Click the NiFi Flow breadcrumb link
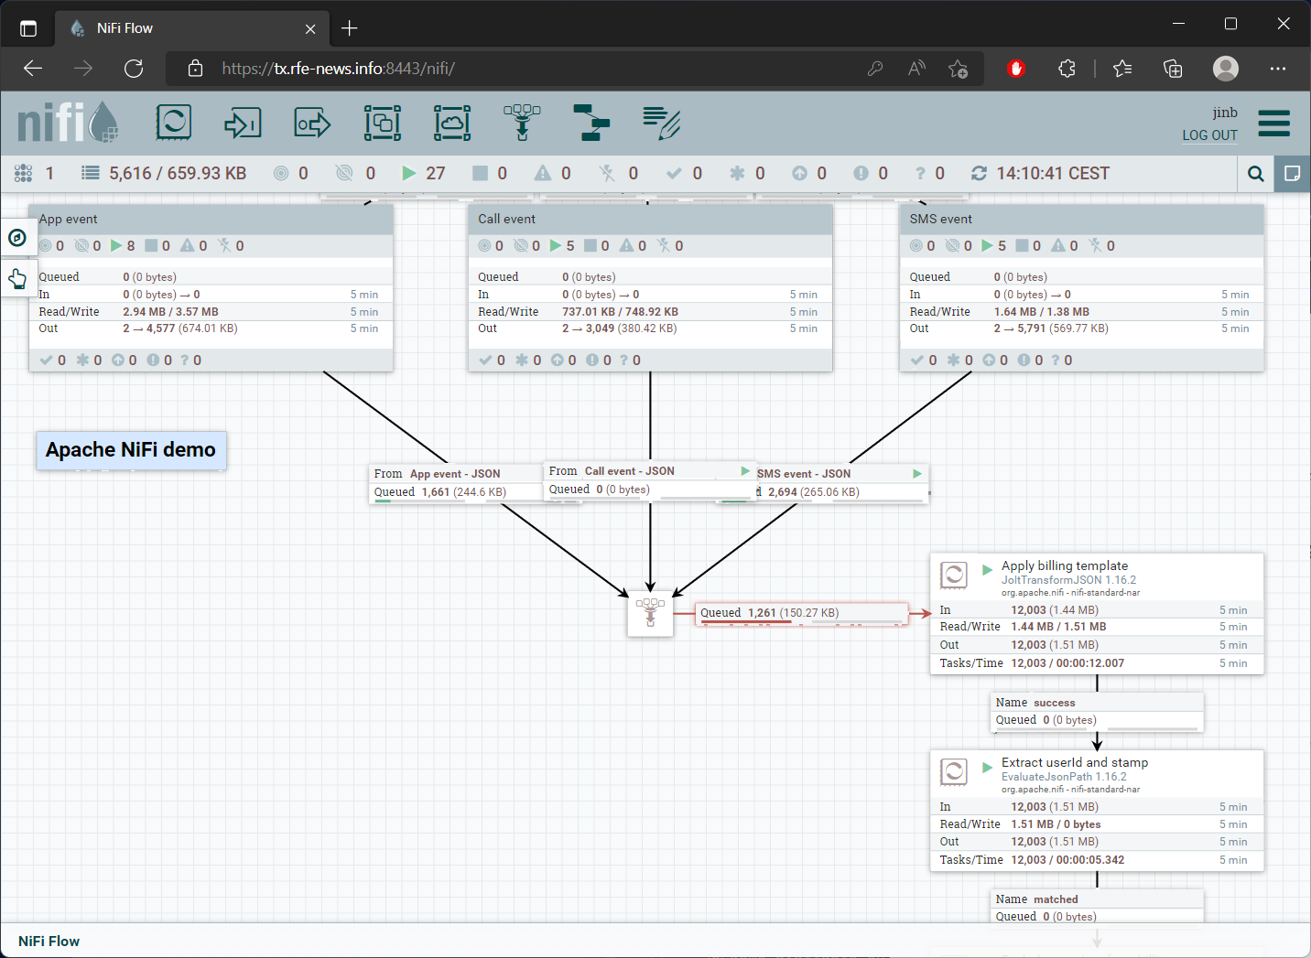The height and width of the screenshot is (958, 1311). pyautogui.click(x=49, y=941)
